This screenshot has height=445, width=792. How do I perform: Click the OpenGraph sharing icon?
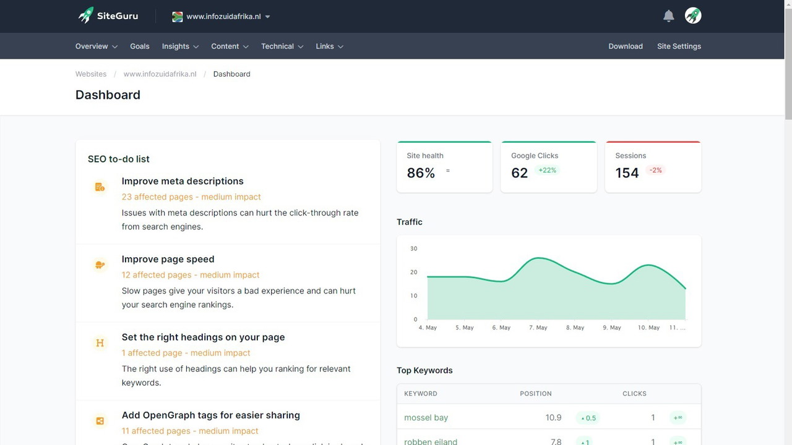point(100,420)
